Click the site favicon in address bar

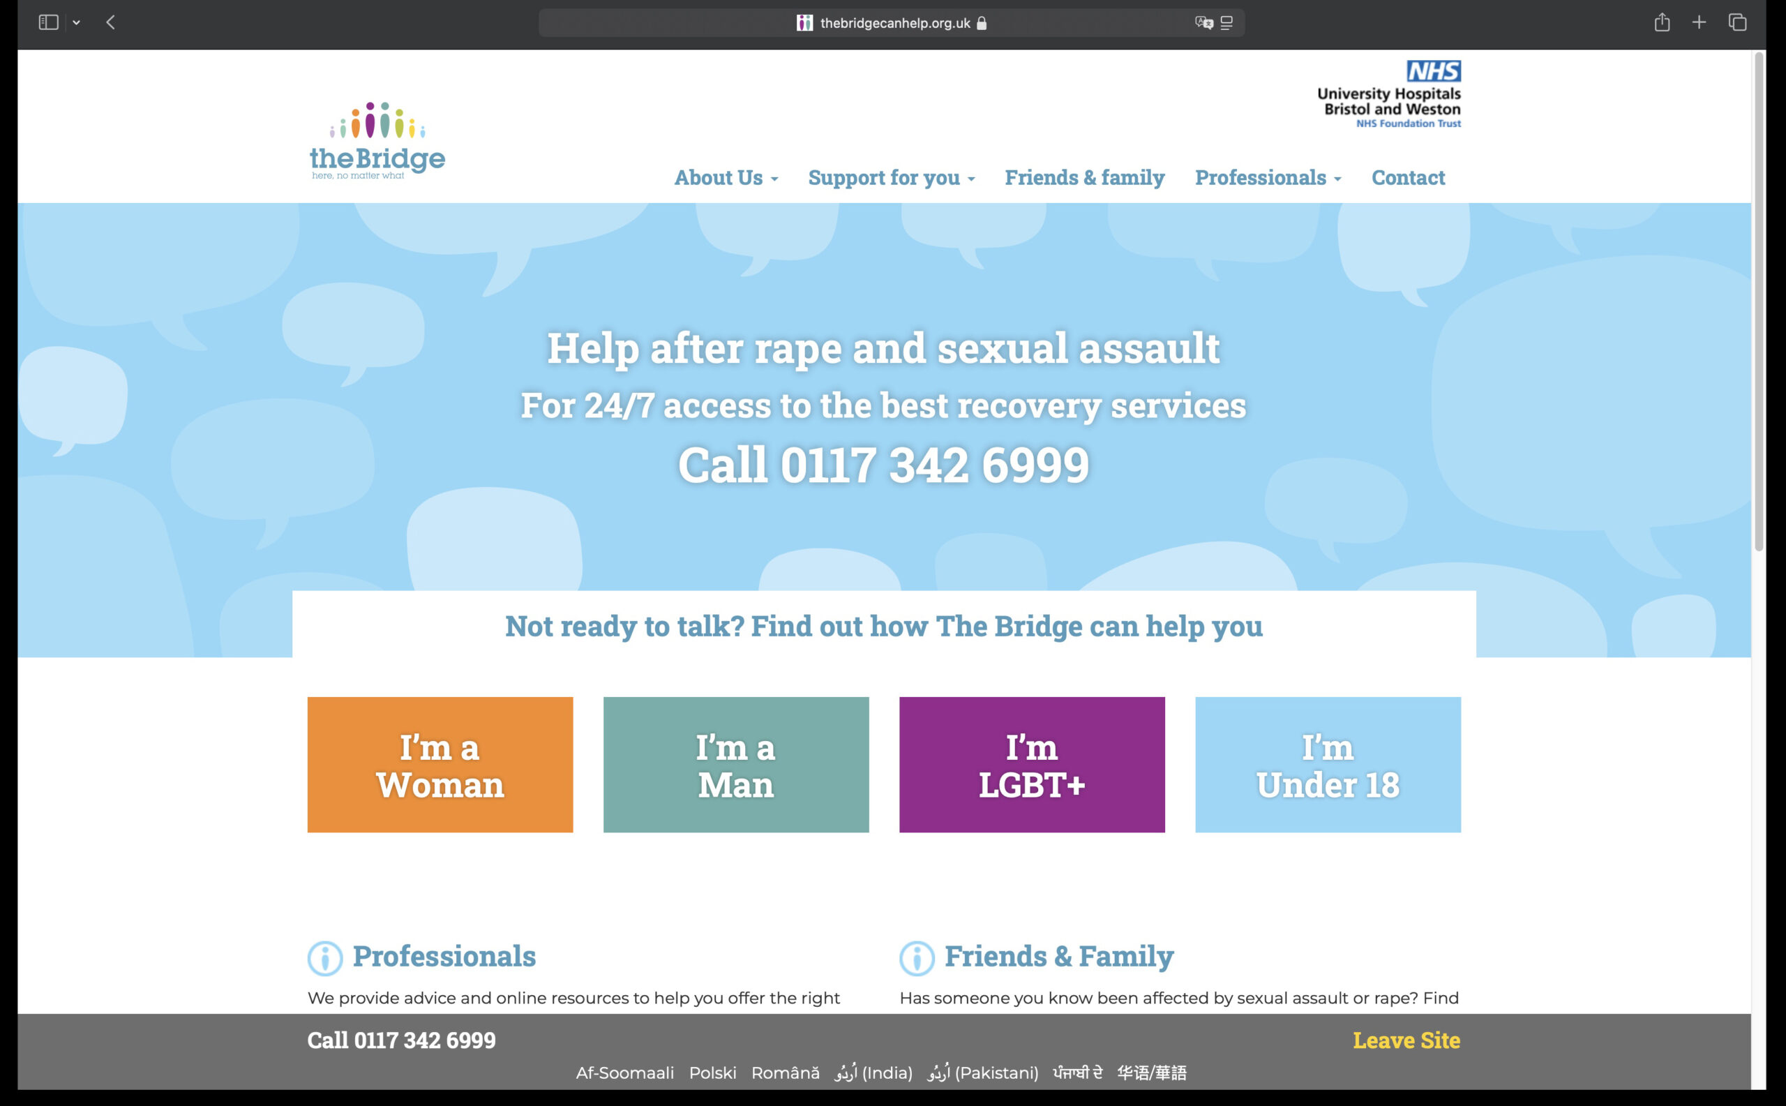(804, 22)
